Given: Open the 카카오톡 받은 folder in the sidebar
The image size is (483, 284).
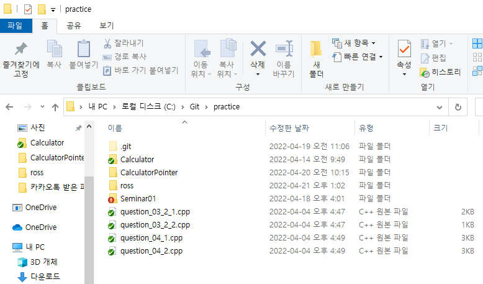Looking at the screenshot, I should [57, 187].
